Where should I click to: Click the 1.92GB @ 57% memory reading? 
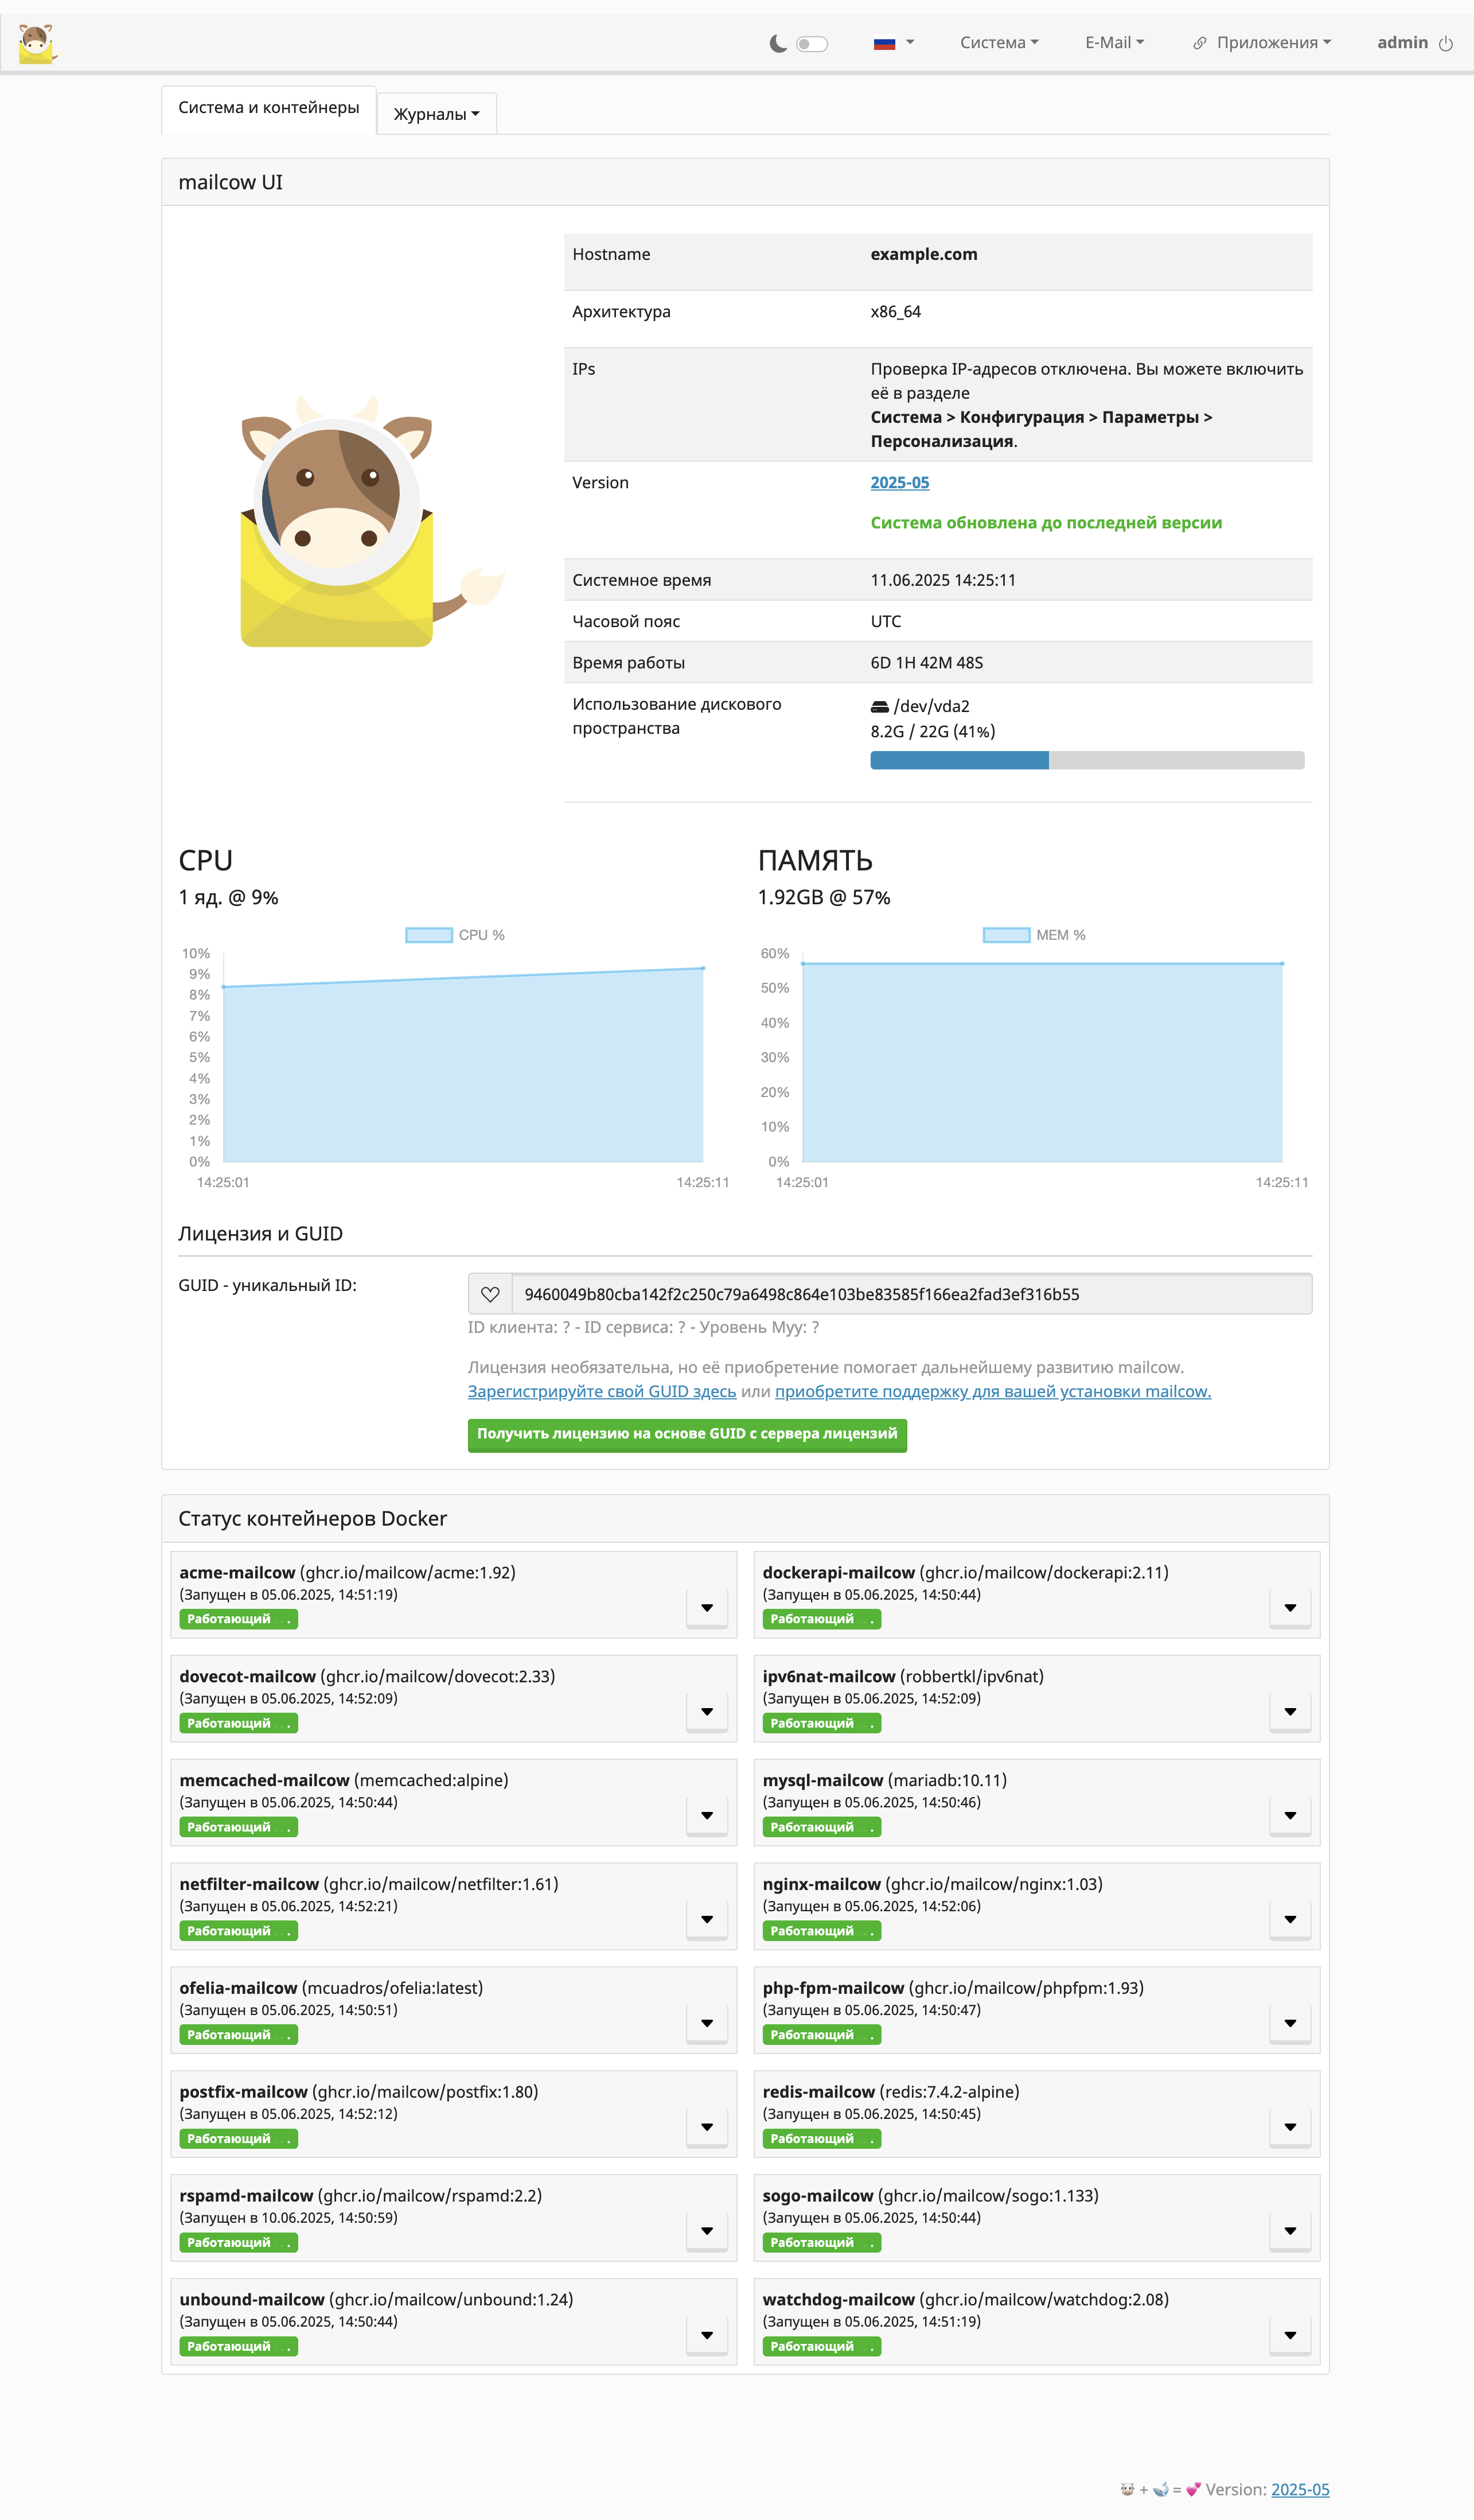point(824,898)
